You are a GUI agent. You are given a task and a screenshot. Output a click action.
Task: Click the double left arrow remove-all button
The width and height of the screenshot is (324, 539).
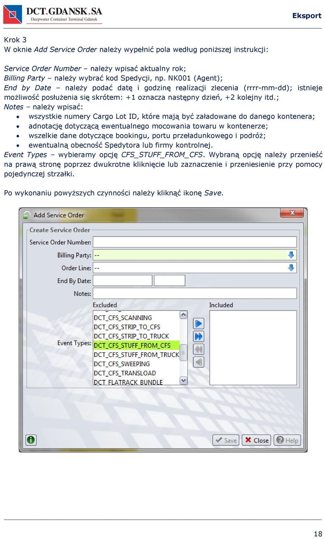[198, 349]
